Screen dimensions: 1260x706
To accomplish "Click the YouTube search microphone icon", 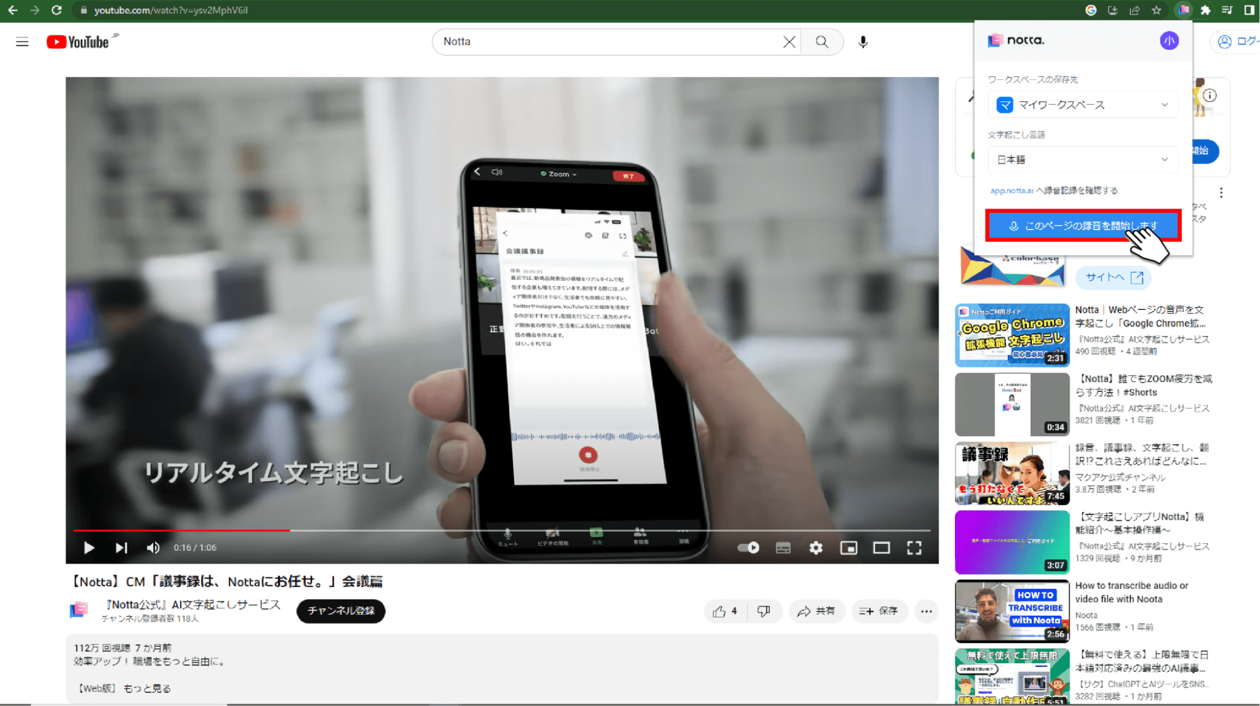I will coord(863,42).
